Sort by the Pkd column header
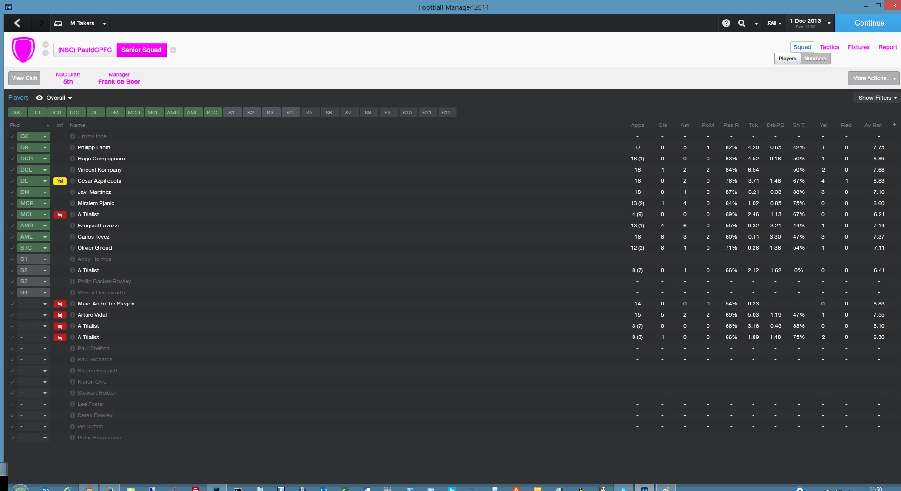Image resolution: width=901 pixels, height=491 pixels. pyautogui.click(x=14, y=125)
